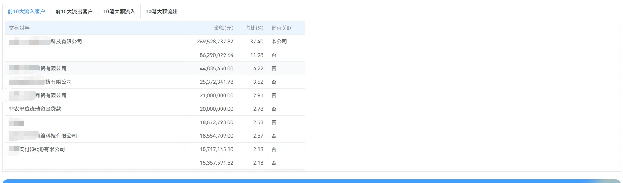
Task: Click the amount 18,554,709.00
Action: coord(216,136)
